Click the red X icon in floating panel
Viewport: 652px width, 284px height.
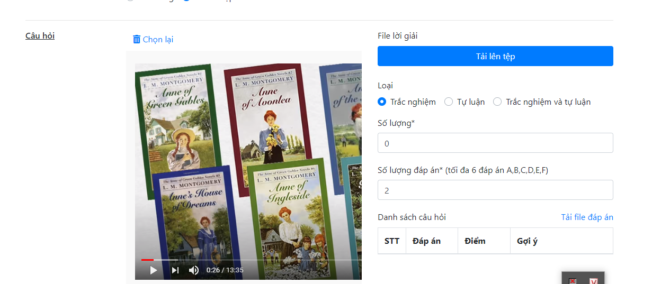573,281
